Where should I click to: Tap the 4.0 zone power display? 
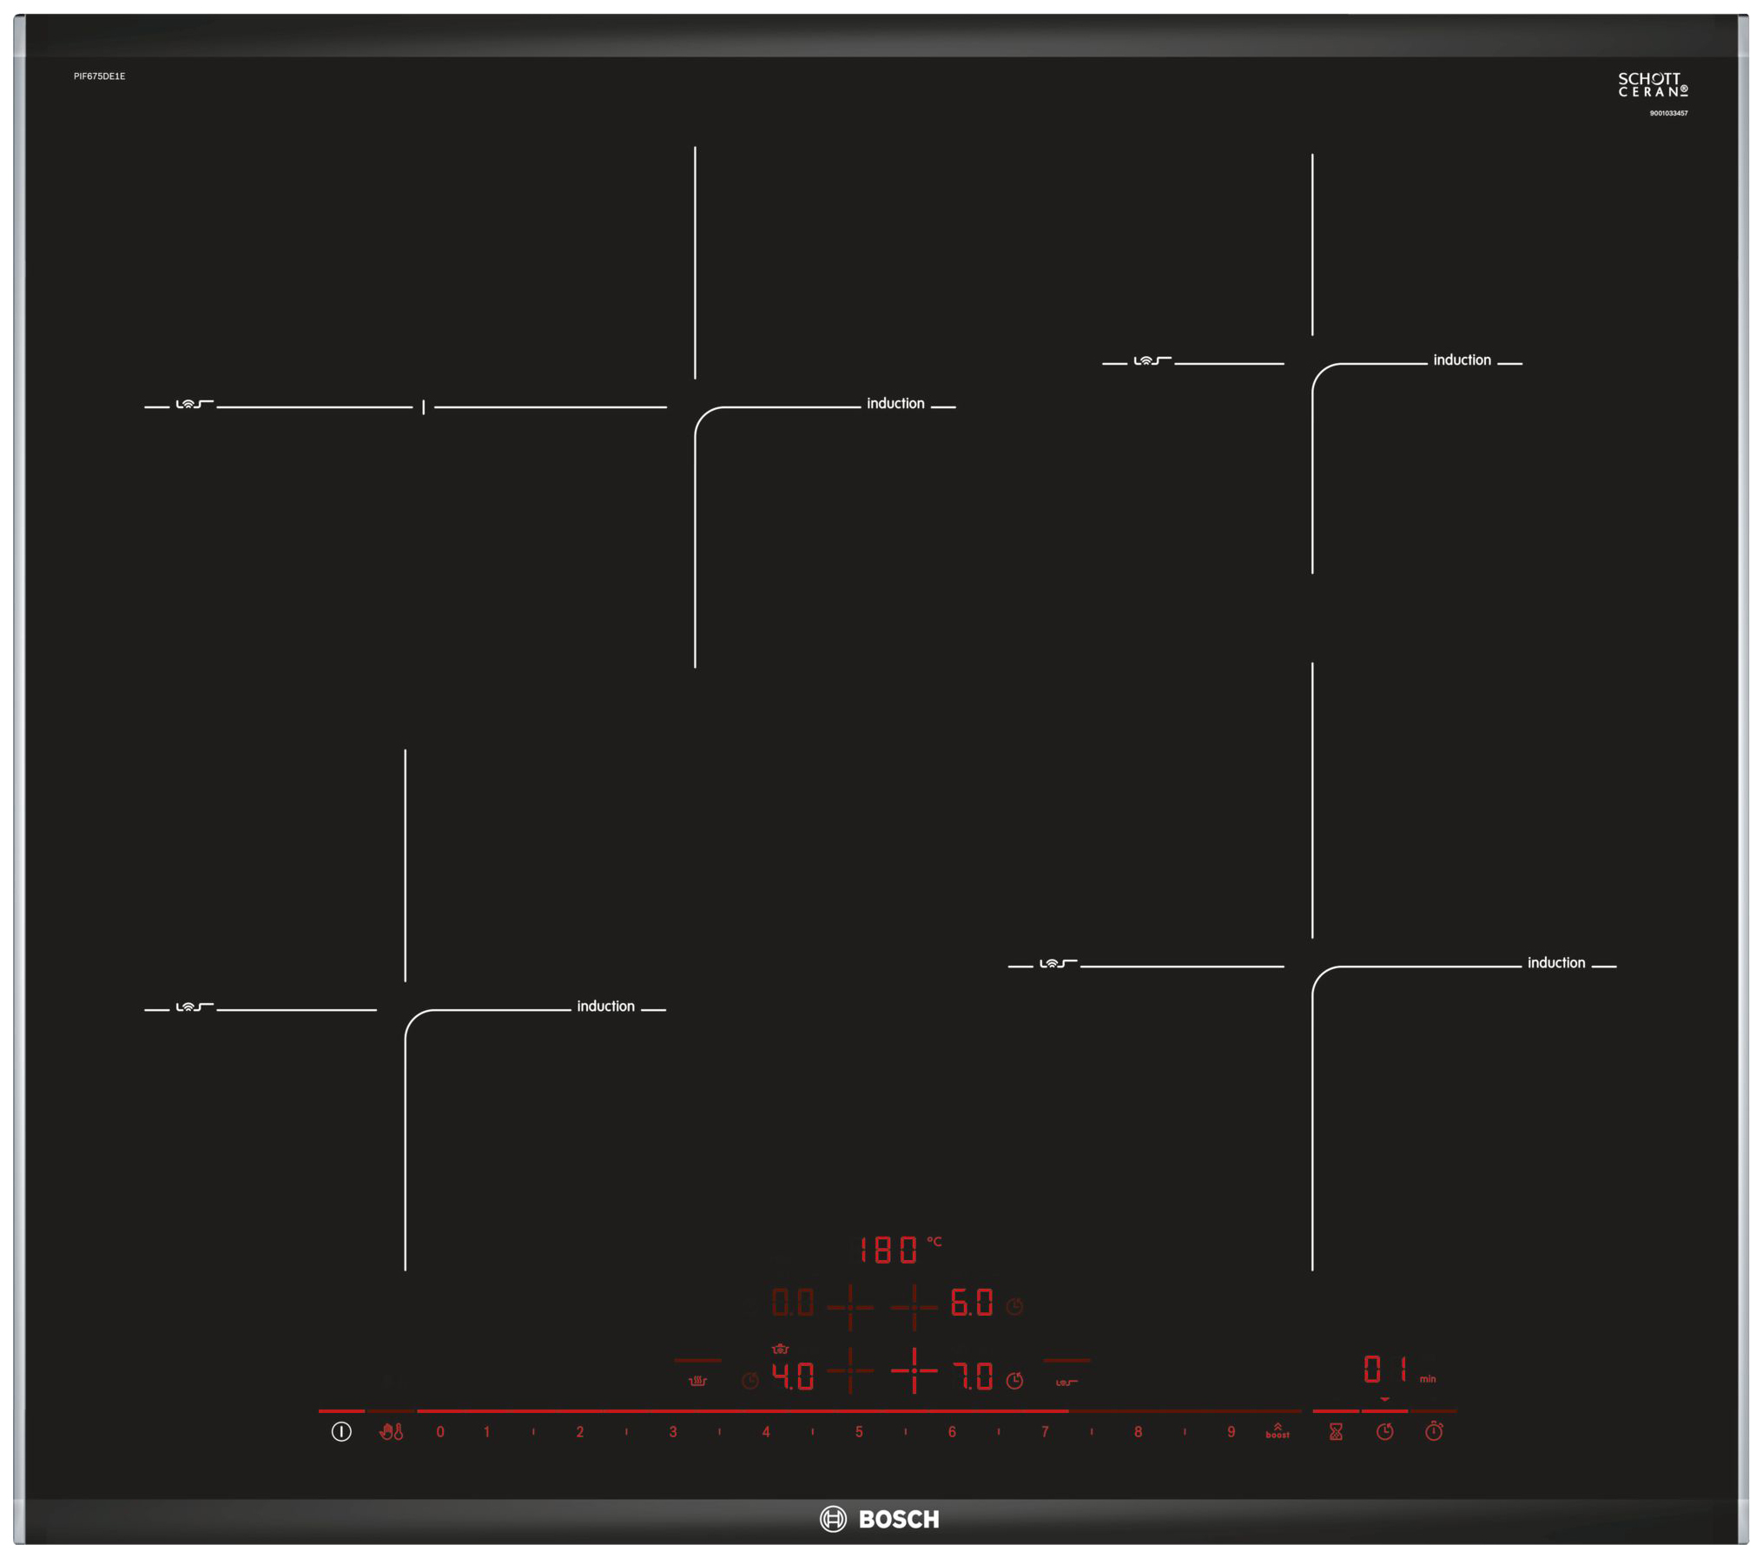point(793,1376)
